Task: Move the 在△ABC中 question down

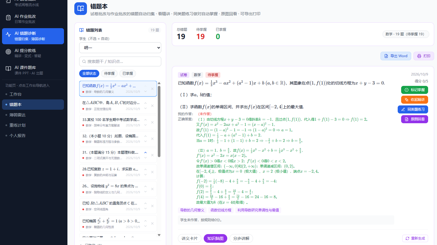Action: (x=145, y=109)
